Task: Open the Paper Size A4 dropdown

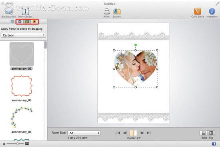Action: pyautogui.click(x=84, y=133)
